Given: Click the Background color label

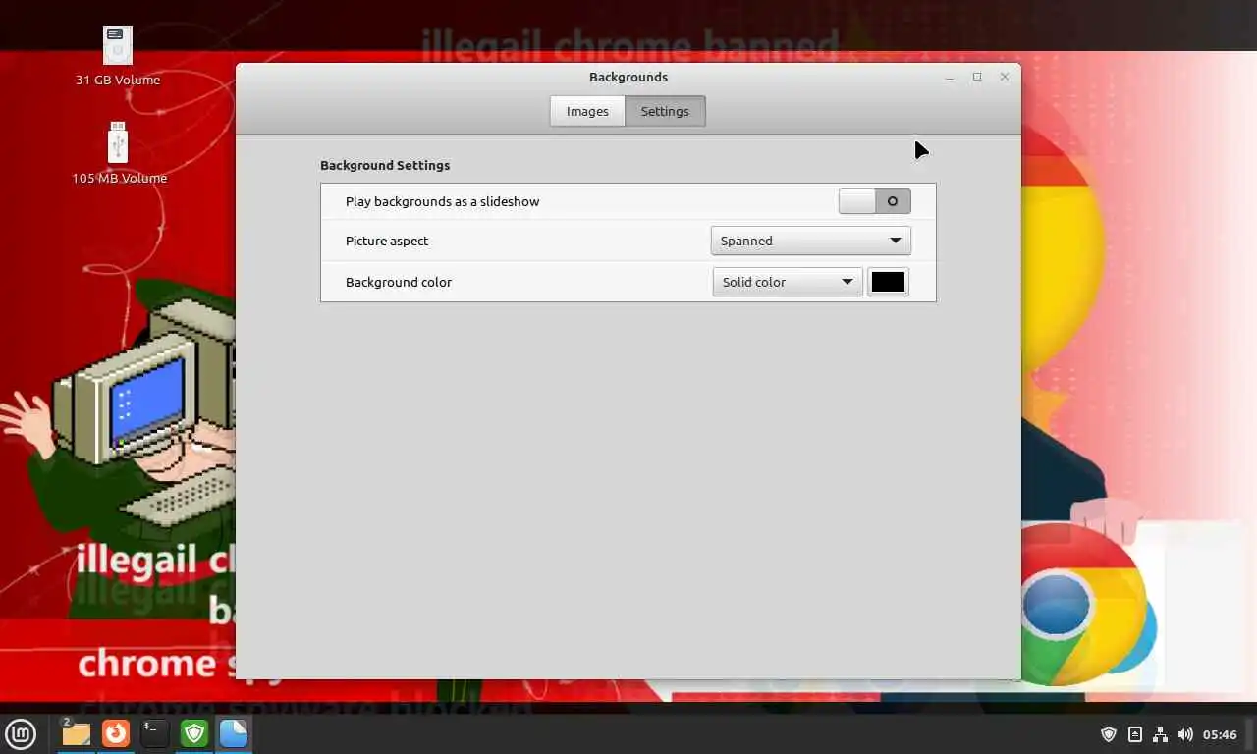Looking at the screenshot, I should point(399,282).
